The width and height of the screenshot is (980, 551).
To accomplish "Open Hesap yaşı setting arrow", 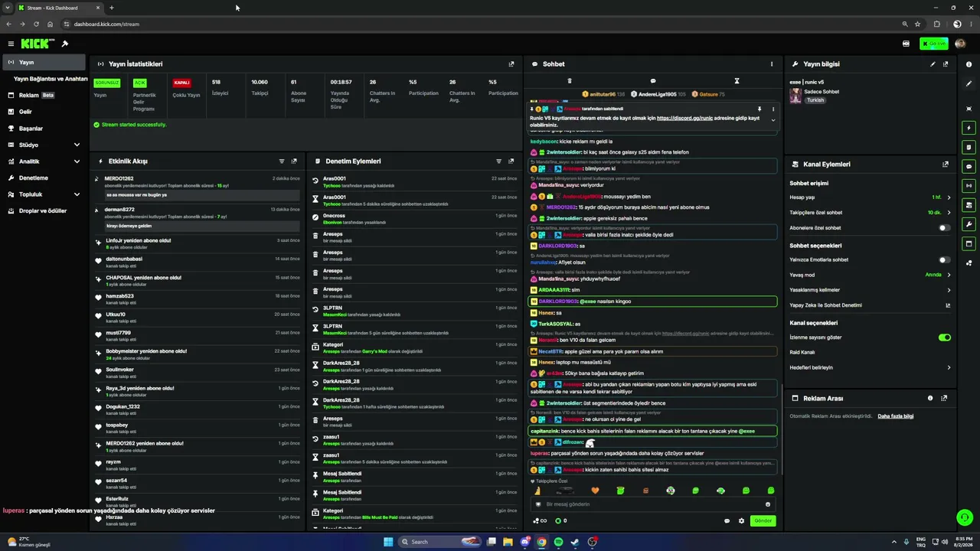I will pyautogui.click(x=949, y=197).
